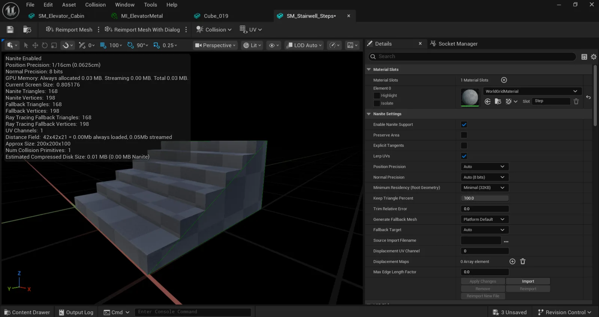The image size is (599, 317).
Task: Delete the Step material slot
Action: point(576,101)
